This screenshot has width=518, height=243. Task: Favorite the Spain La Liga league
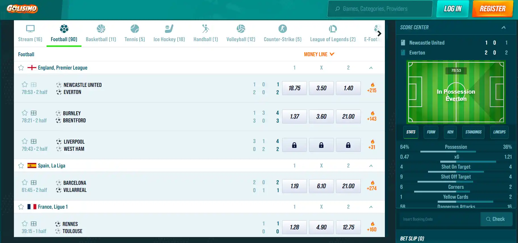(21, 166)
